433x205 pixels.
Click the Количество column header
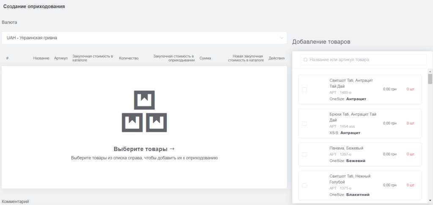point(129,58)
